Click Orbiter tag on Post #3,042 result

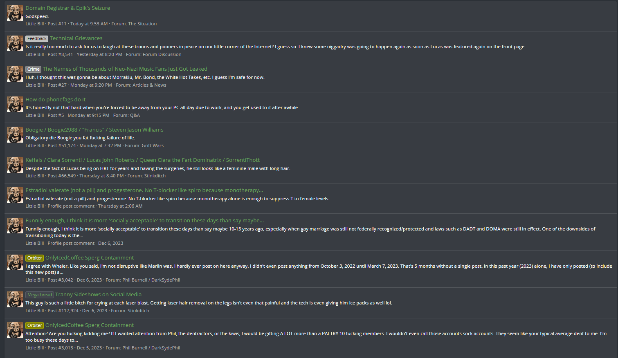34,258
